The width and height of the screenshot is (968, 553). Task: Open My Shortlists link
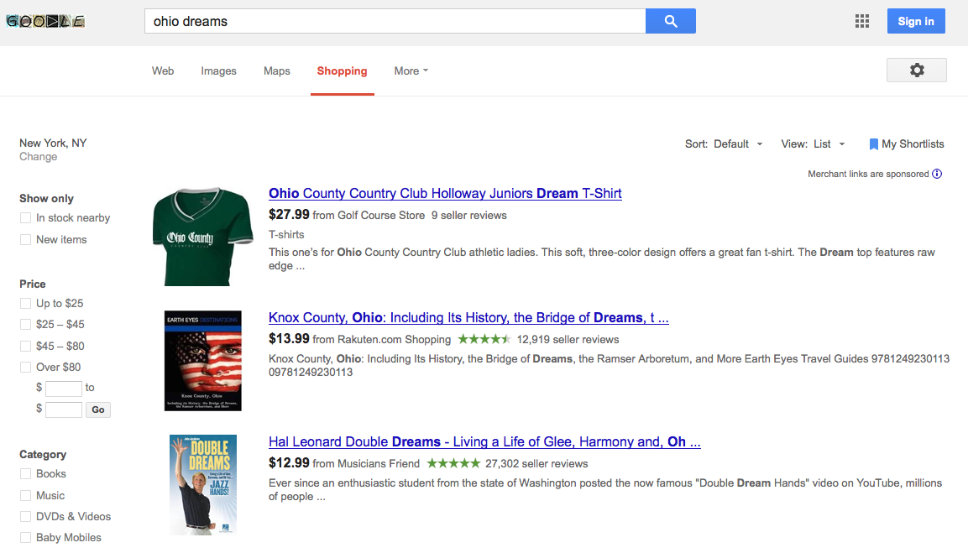click(x=913, y=143)
